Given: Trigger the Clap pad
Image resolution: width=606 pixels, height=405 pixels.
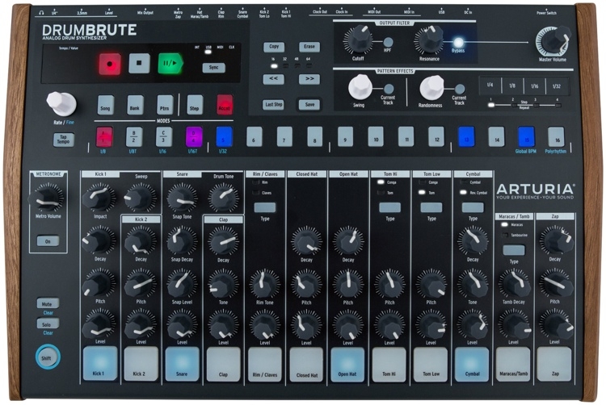Looking at the screenshot, I should (x=223, y=364).
